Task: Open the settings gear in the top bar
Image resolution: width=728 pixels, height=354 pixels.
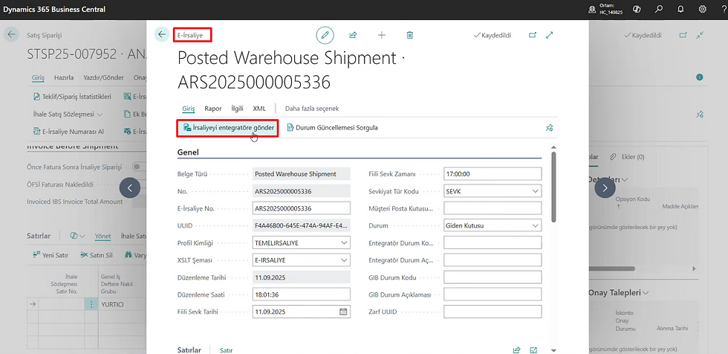Action: [x=703, y=10]
